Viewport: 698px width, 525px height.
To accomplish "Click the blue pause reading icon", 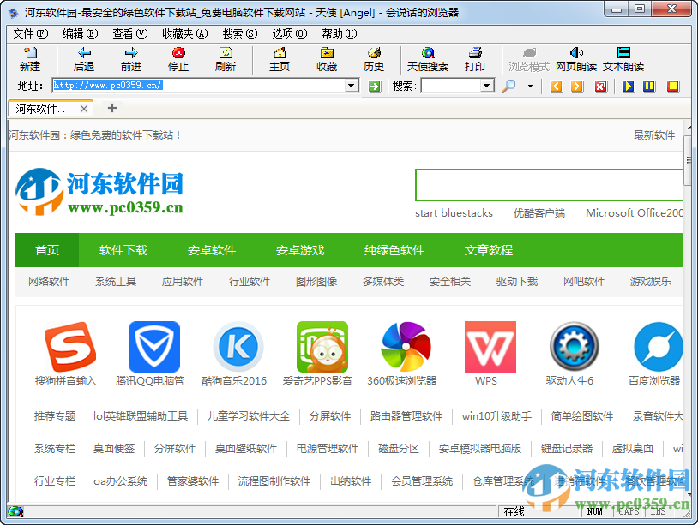I will [649, 86].
